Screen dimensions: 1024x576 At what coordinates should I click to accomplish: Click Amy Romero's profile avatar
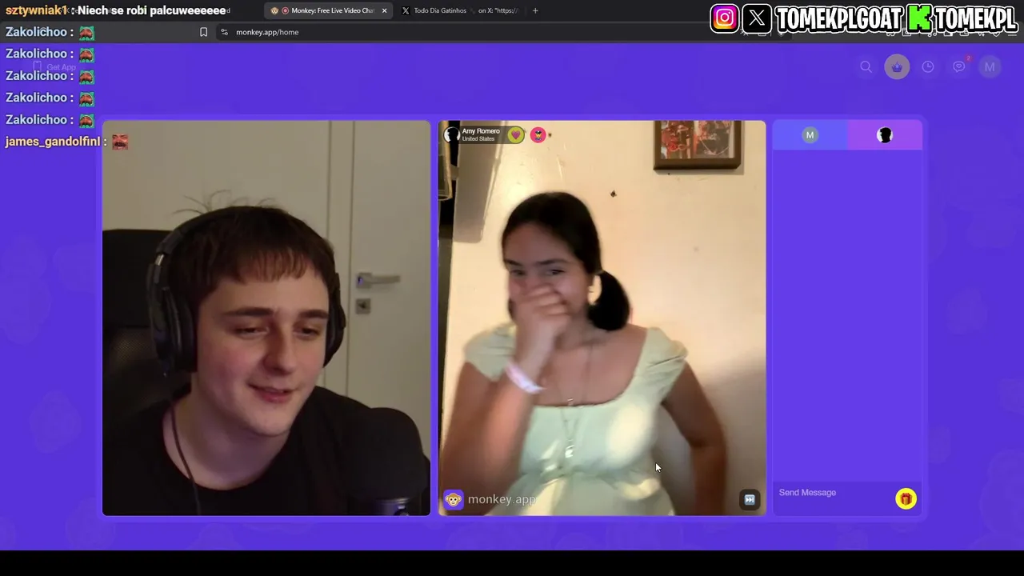[x=452, y=134]
